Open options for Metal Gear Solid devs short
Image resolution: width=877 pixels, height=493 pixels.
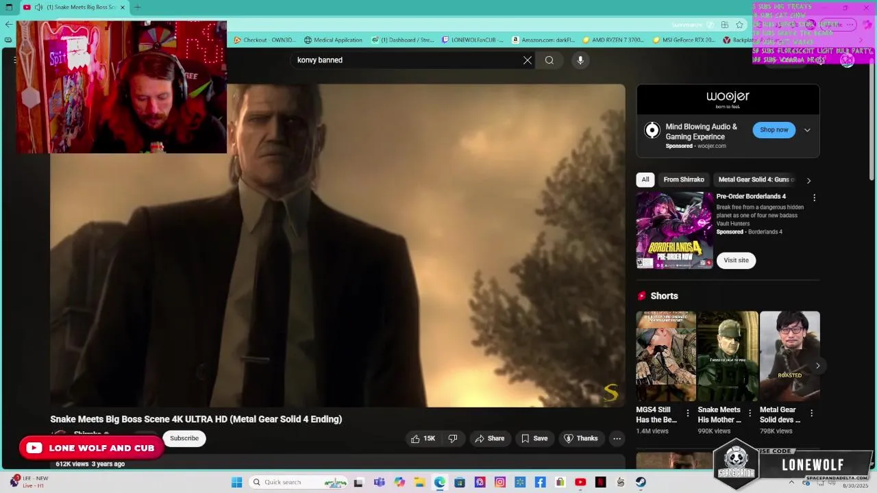pos(811,414)
